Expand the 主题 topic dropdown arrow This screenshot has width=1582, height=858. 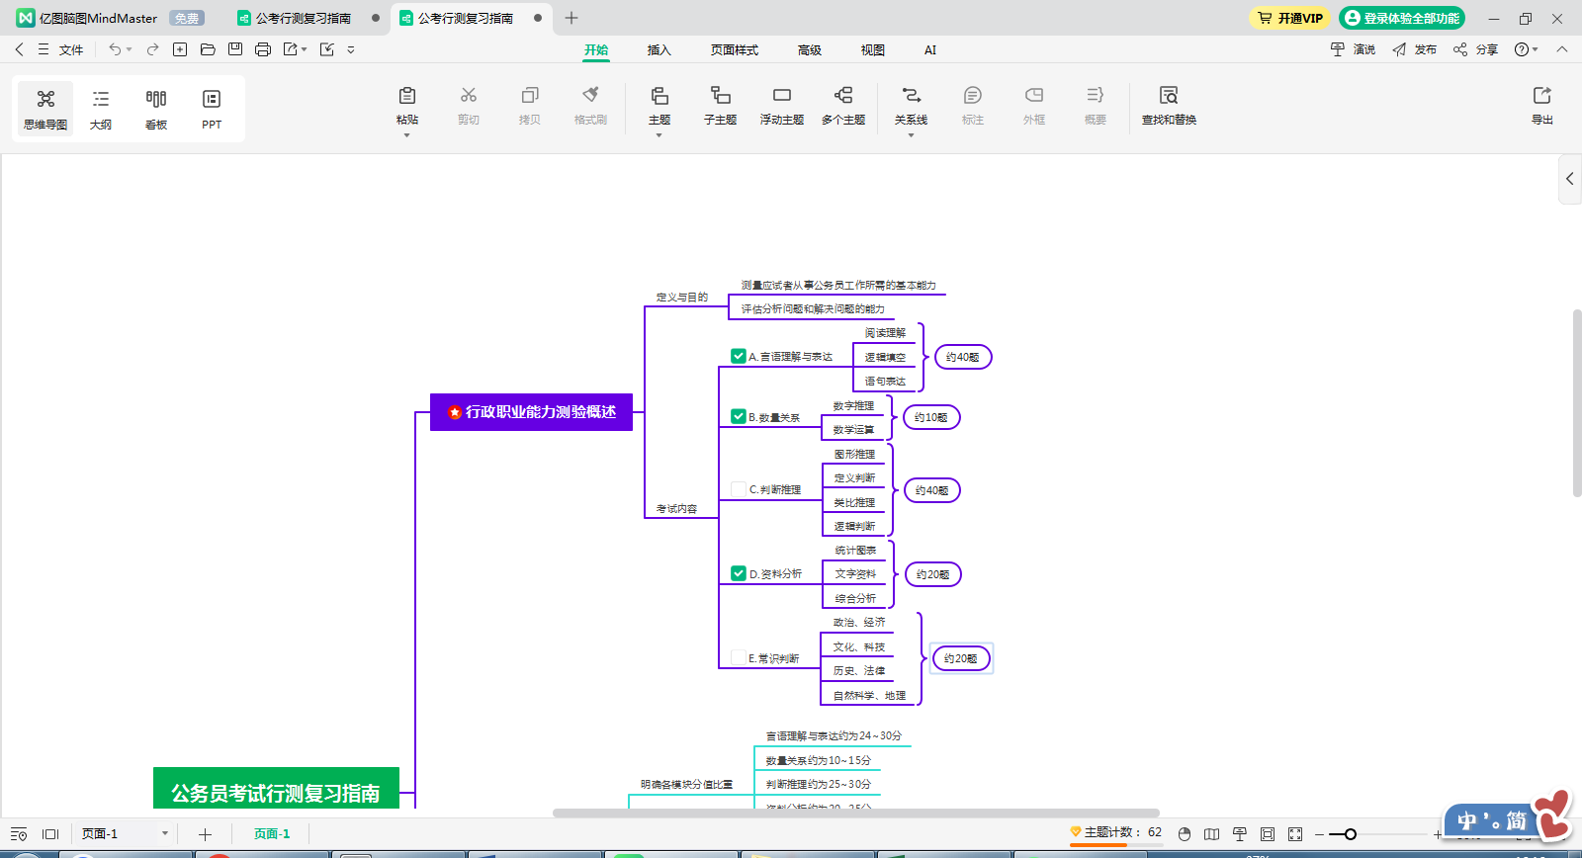pos(659,135)
